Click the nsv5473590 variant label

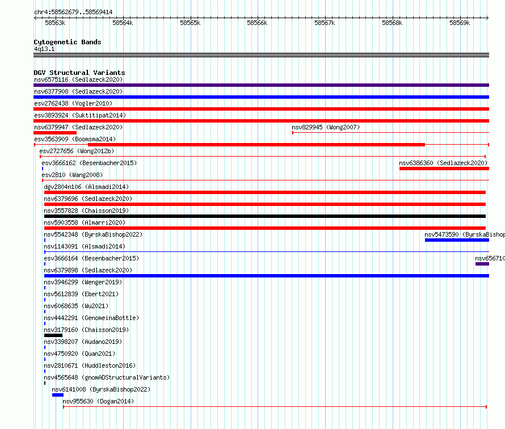(465, 234)
